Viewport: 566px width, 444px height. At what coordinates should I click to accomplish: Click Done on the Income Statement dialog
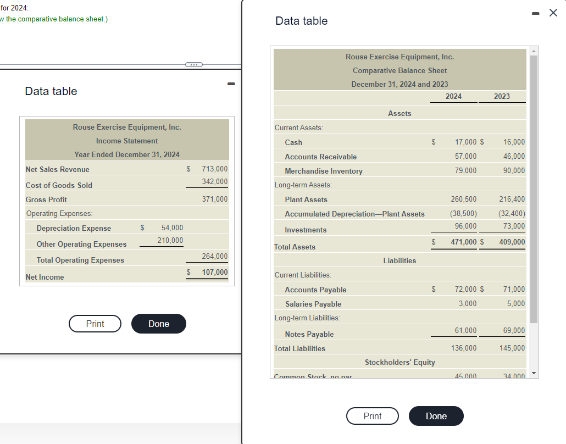pyautogui.click(x=158, y=324)
